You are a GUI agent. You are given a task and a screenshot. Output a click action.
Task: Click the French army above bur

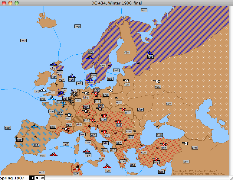click(69, 115)
